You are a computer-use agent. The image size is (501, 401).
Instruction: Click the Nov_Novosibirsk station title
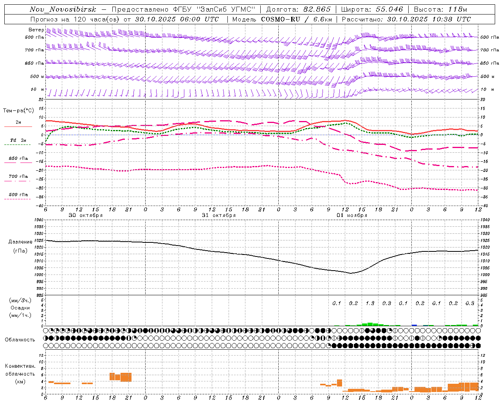tap(63, 9)
